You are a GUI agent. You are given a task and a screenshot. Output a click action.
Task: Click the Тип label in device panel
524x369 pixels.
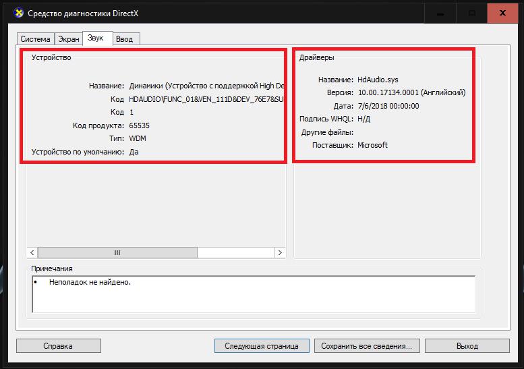[x=116, y=138]
